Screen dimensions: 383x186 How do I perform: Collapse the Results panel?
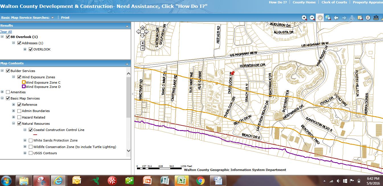127,26
